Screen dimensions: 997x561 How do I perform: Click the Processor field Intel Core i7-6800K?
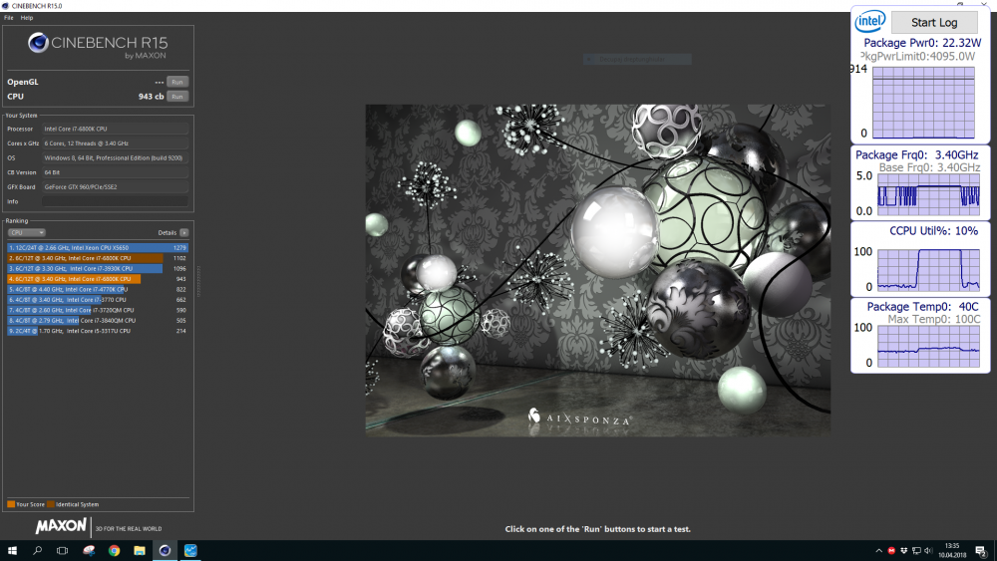115,129
